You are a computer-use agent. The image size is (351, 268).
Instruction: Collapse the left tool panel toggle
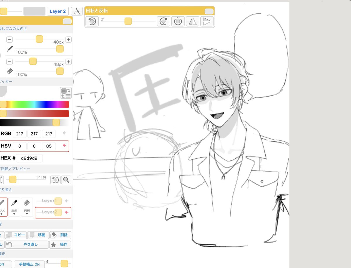(67, 21)
